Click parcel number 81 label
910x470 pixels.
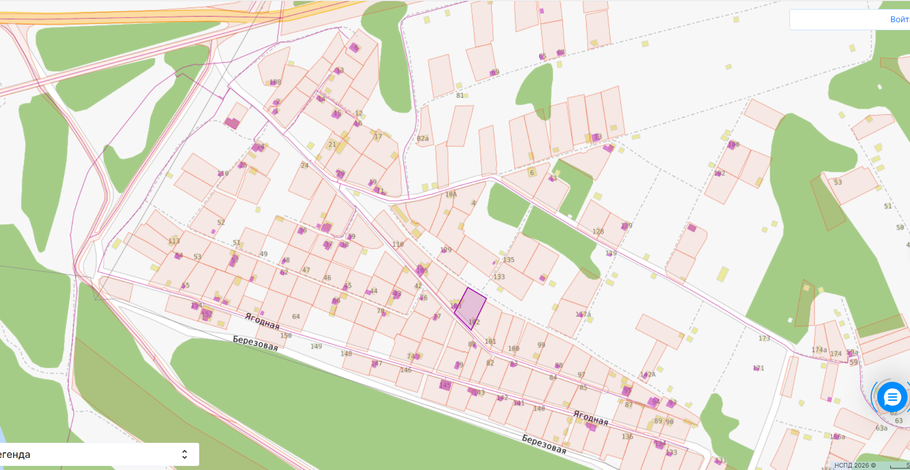coord(460,95)
